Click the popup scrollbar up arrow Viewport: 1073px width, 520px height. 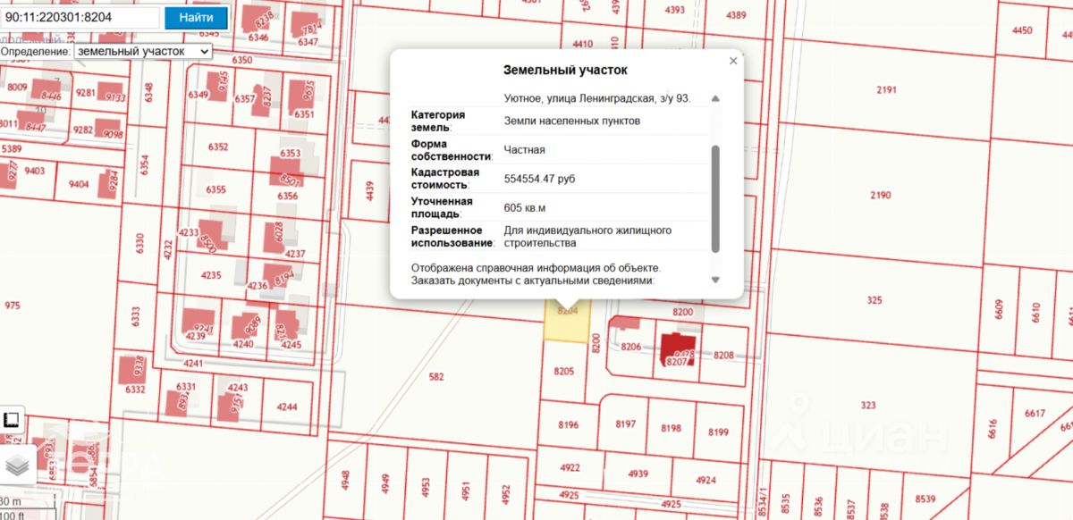714,98
